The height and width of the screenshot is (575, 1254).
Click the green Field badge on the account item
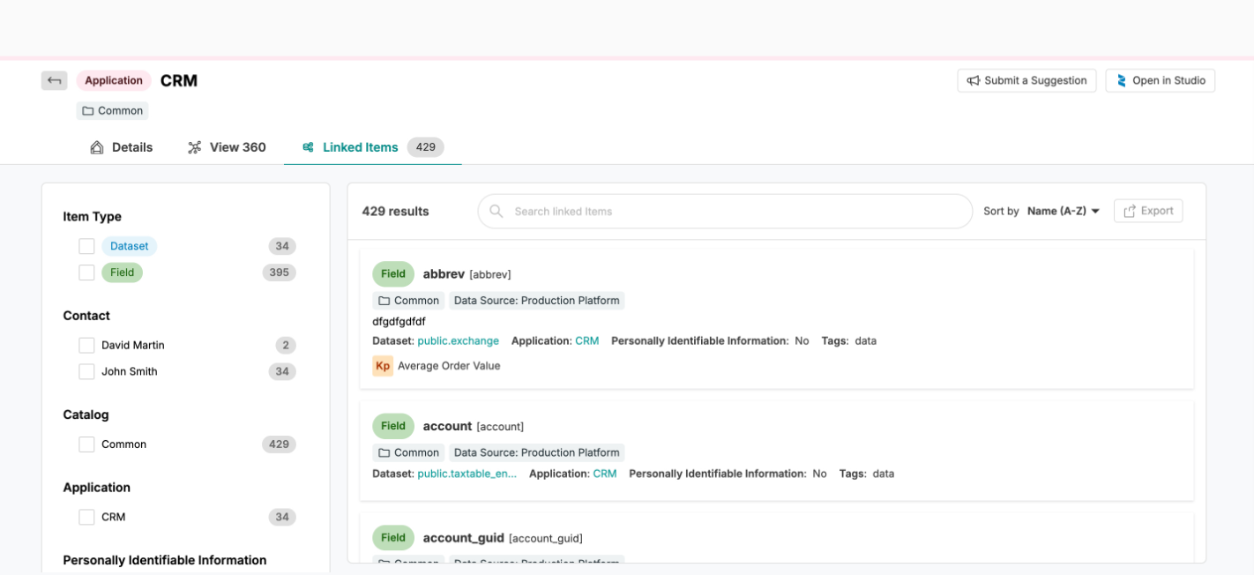tap(392, 426)
